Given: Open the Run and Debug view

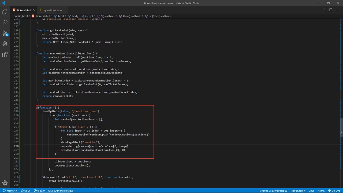Looking at the screenshot, I should [5, 44].
